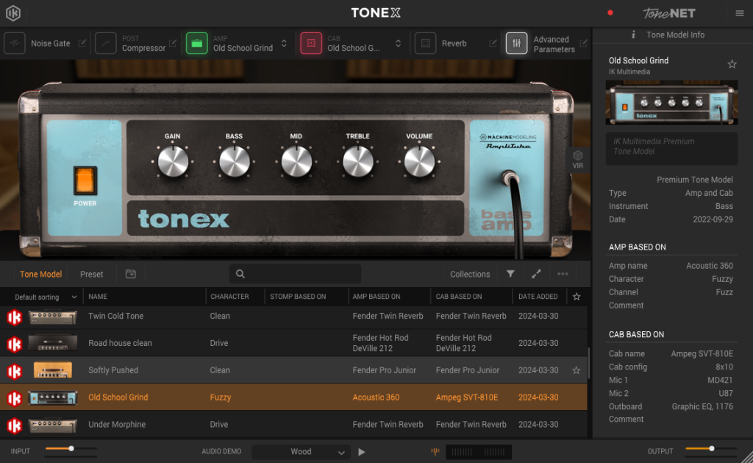
Task: Click the BASS knob
Action: point(235,161)
